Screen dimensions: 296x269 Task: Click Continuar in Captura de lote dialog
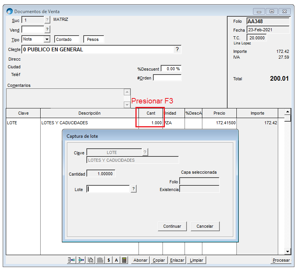coord(172,226)
